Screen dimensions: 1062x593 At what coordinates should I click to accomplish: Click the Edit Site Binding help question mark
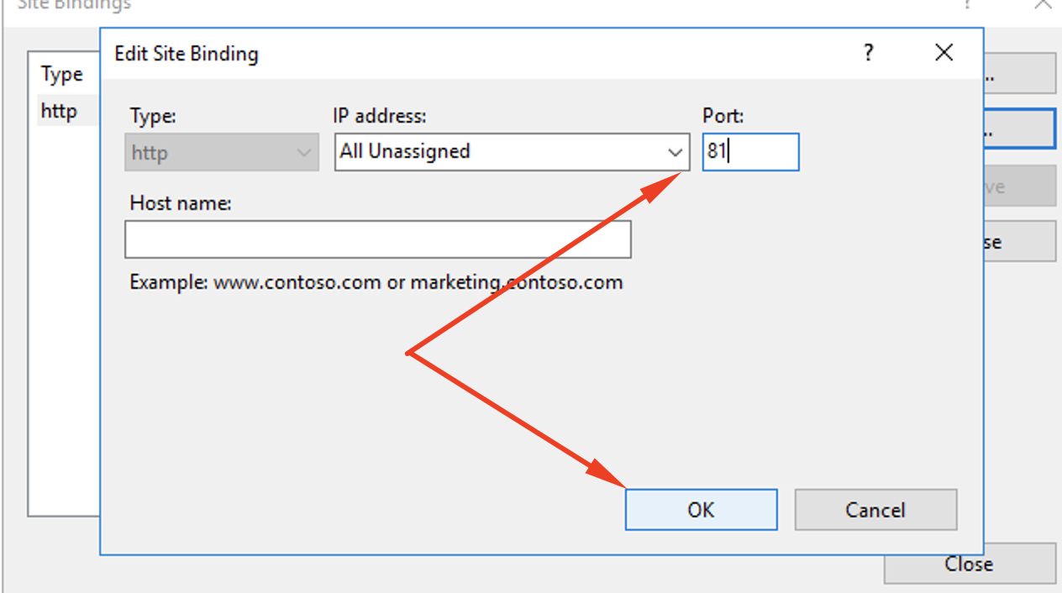[869, 53]
